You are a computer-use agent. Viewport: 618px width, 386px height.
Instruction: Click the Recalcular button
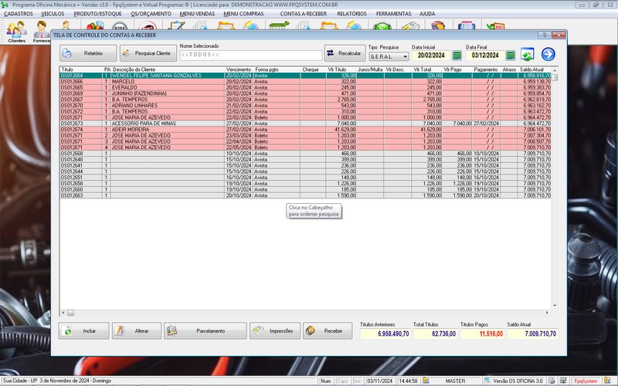[x=345, y=53]
